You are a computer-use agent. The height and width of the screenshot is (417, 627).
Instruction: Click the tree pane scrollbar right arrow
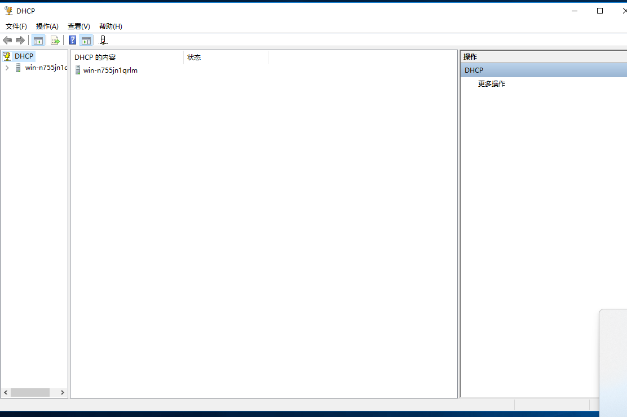tap(63, 393)
